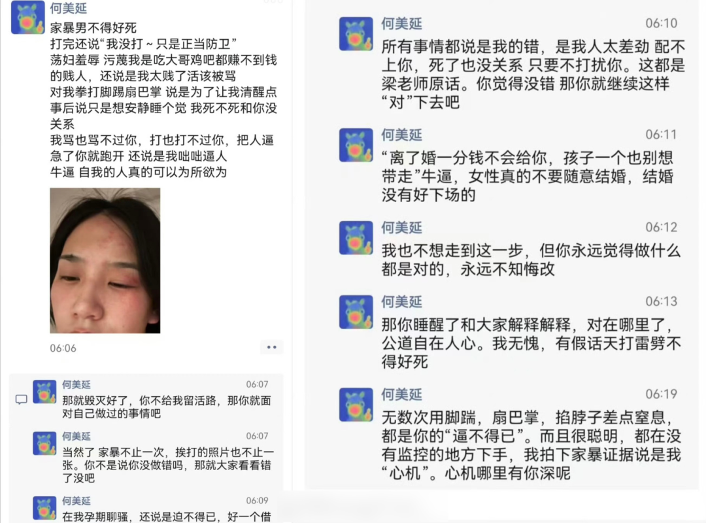Tap the avatar on the main post
Viewport: 706px width, 523px height.
click(x=28, y=18)
